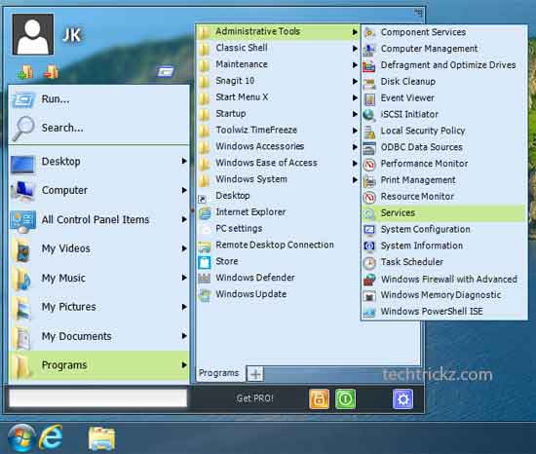Click the JK user avatar picture

(33, 34)
